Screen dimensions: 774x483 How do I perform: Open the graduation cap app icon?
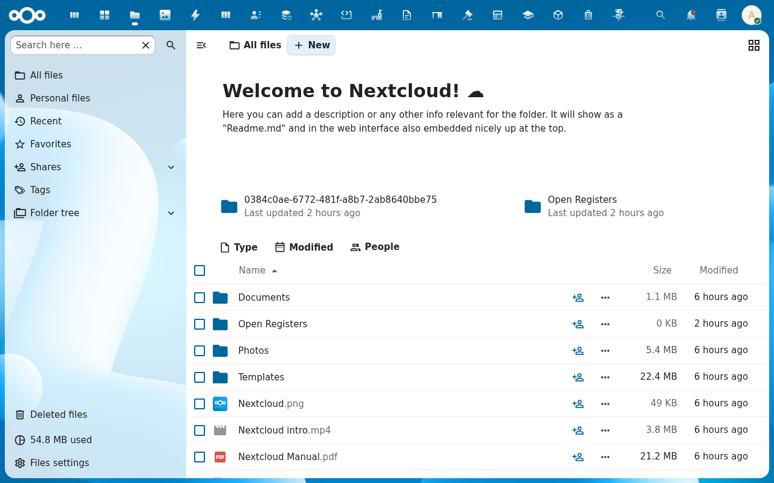point(528,15)
